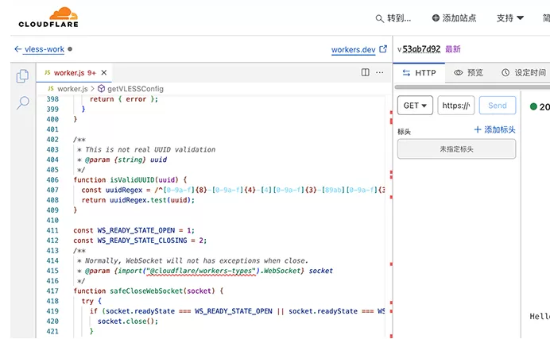The height and width of the screenshot is (339, 550).
Task: Click worker.js in the breadcrumb
Action: (72, 89)
